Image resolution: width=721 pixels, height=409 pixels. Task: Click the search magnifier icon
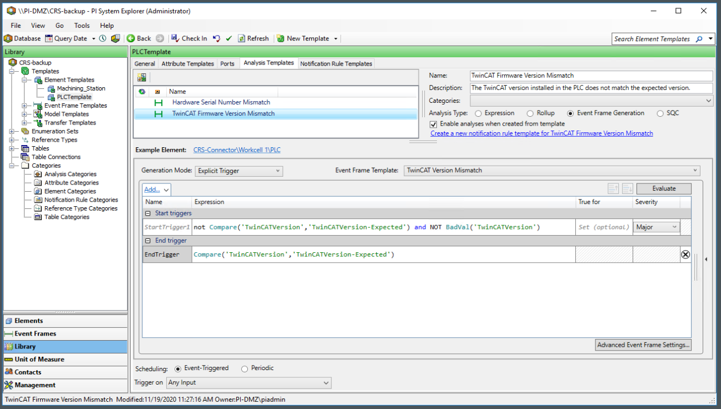(x=699, y=39)
